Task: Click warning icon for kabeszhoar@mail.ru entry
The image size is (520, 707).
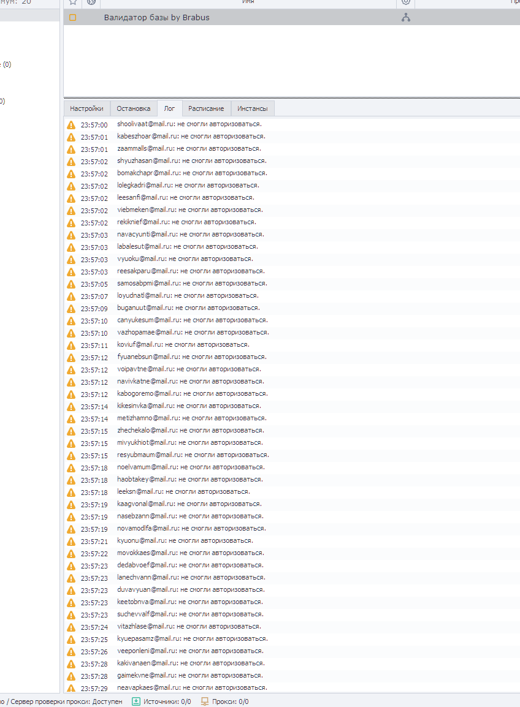Action: click(71, 137)
